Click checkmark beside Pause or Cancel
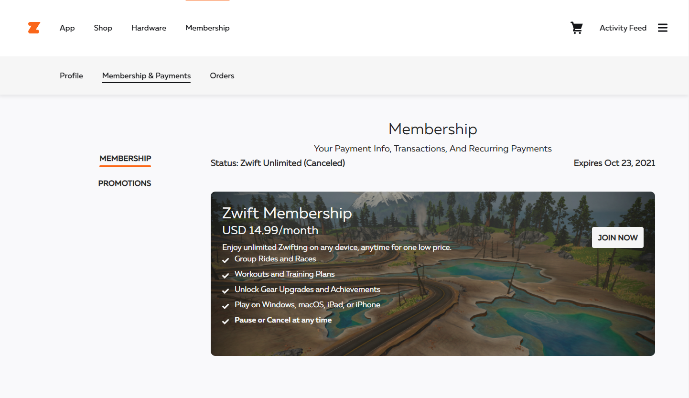The image size is (689, 398). [226, 322]
